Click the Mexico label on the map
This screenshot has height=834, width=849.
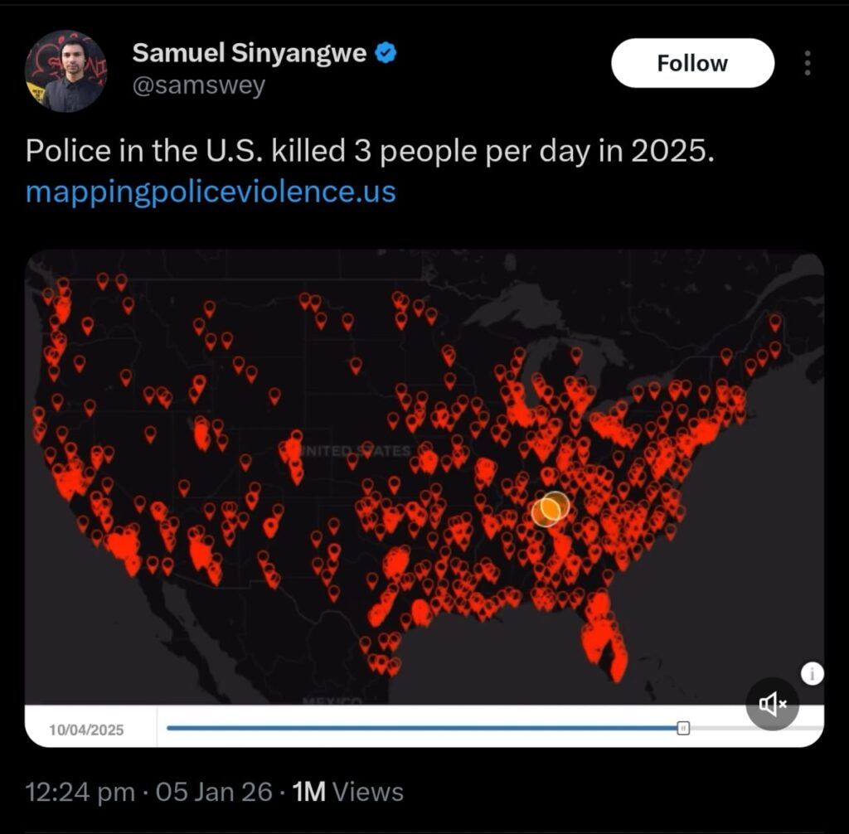point(330,701)
